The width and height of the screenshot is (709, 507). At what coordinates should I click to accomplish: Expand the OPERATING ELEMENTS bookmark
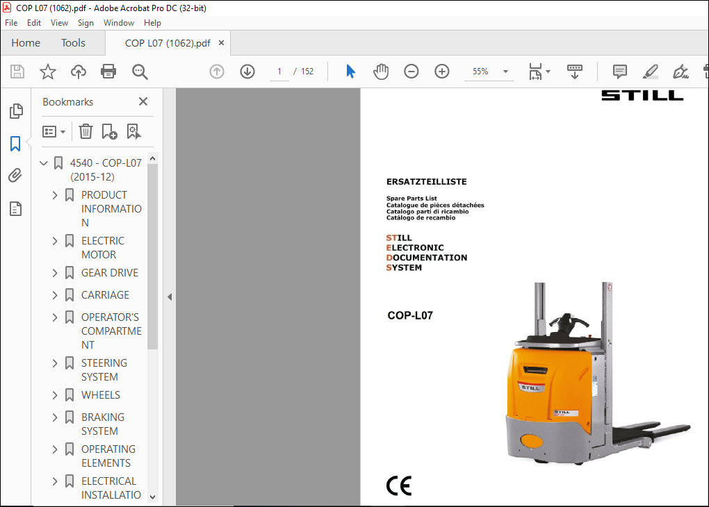point(55,449)
